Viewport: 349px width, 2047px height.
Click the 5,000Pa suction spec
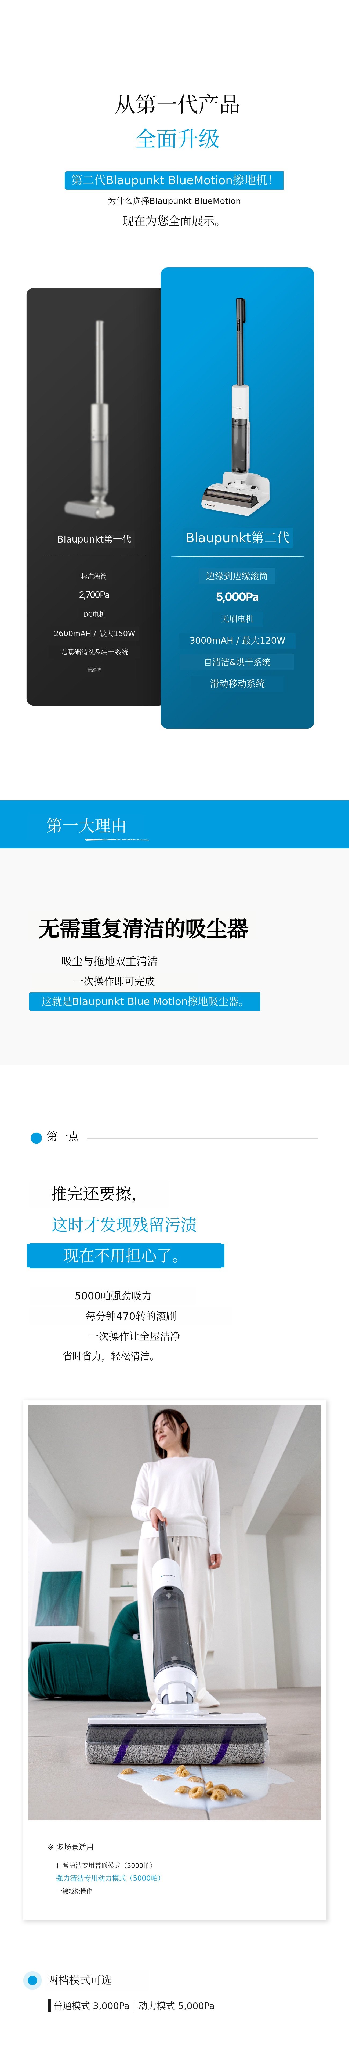pos(237,597)
